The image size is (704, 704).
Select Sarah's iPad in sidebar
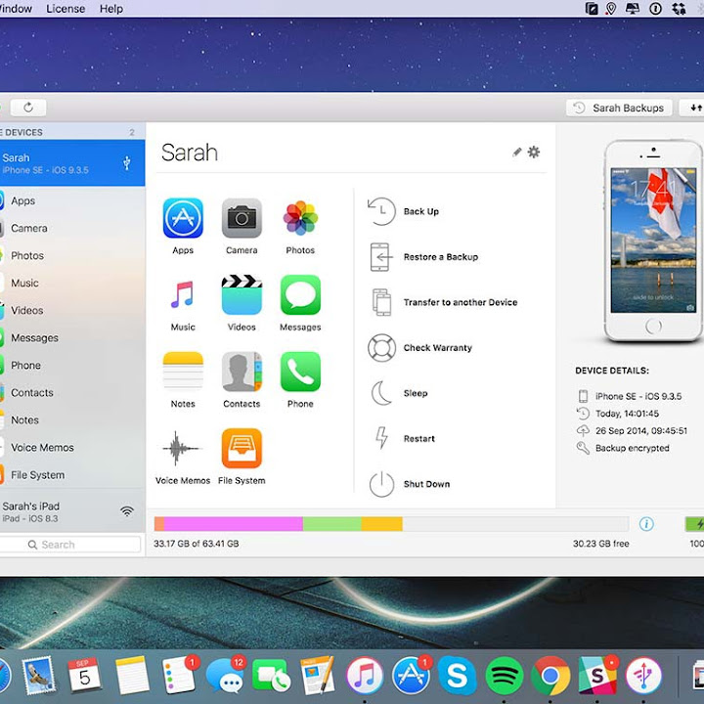coord(72,511)
